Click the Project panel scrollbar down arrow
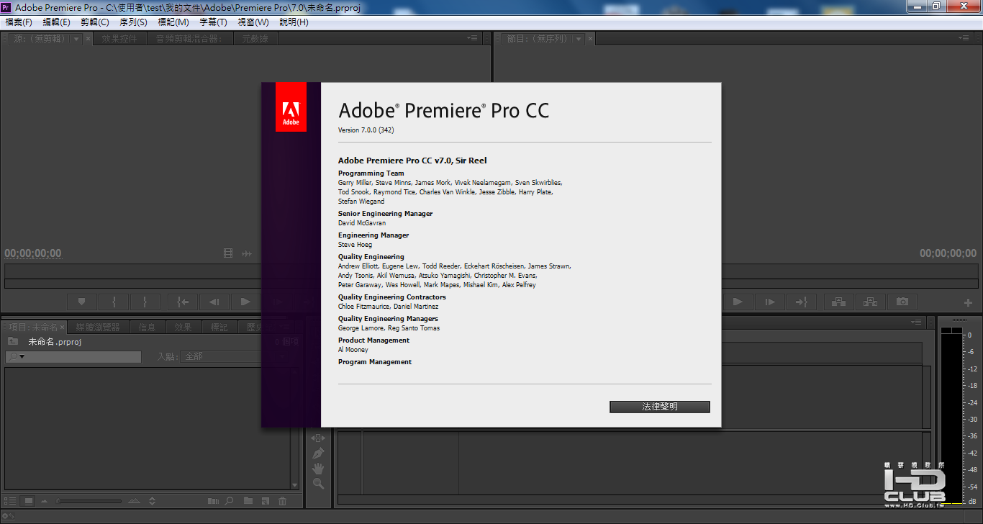The width and height of the screenshot is (983, 524). 294,486
